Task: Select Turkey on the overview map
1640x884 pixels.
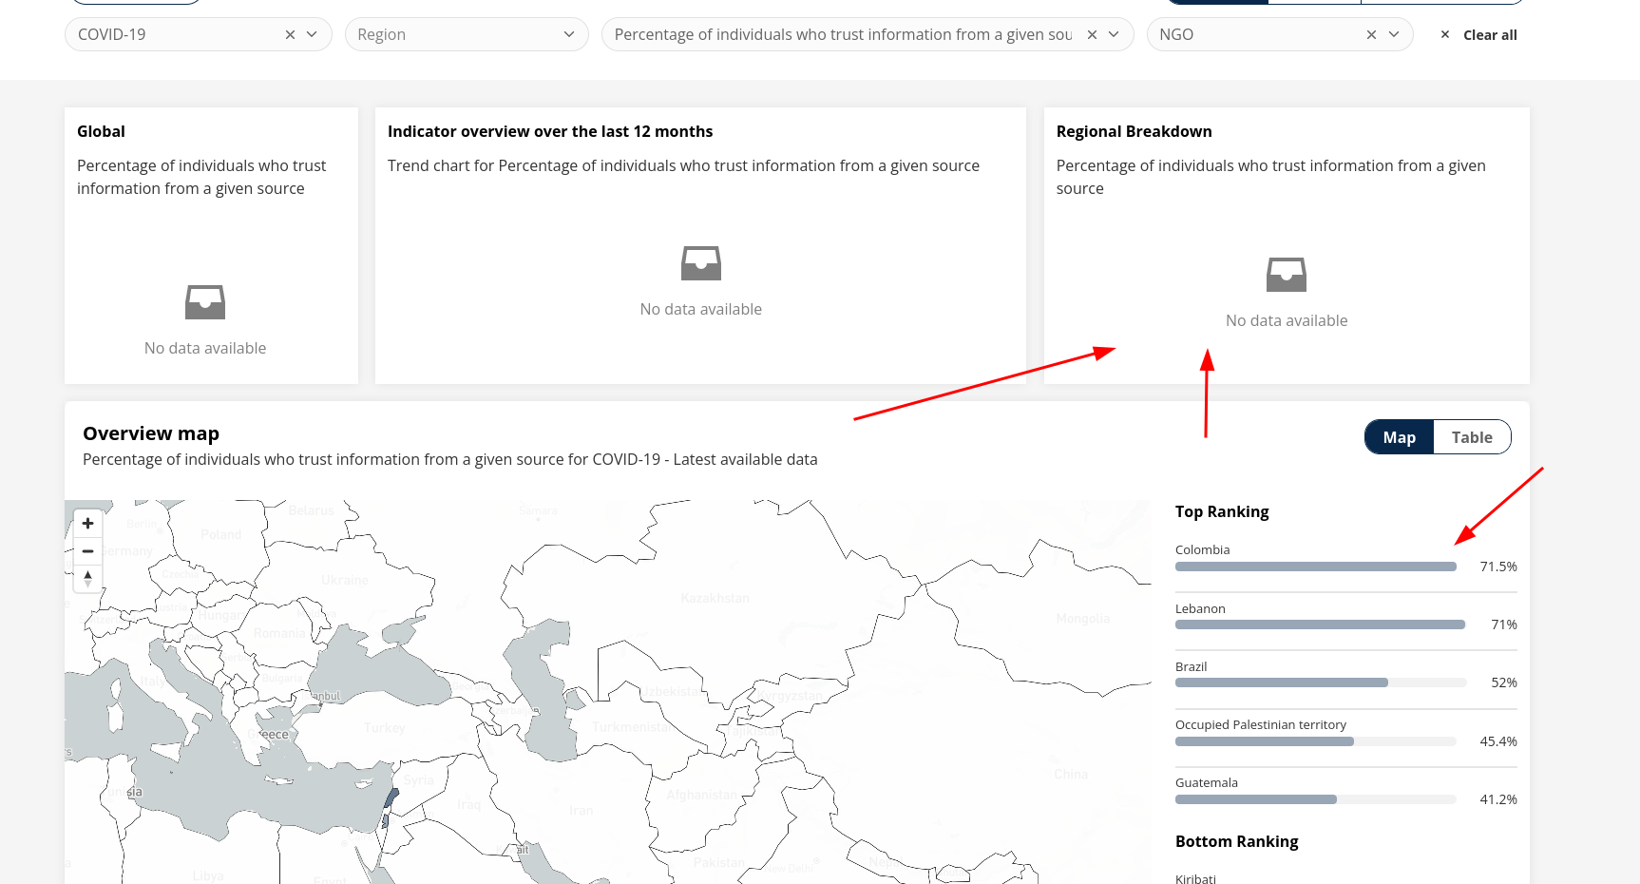Action: pos(384,728)
